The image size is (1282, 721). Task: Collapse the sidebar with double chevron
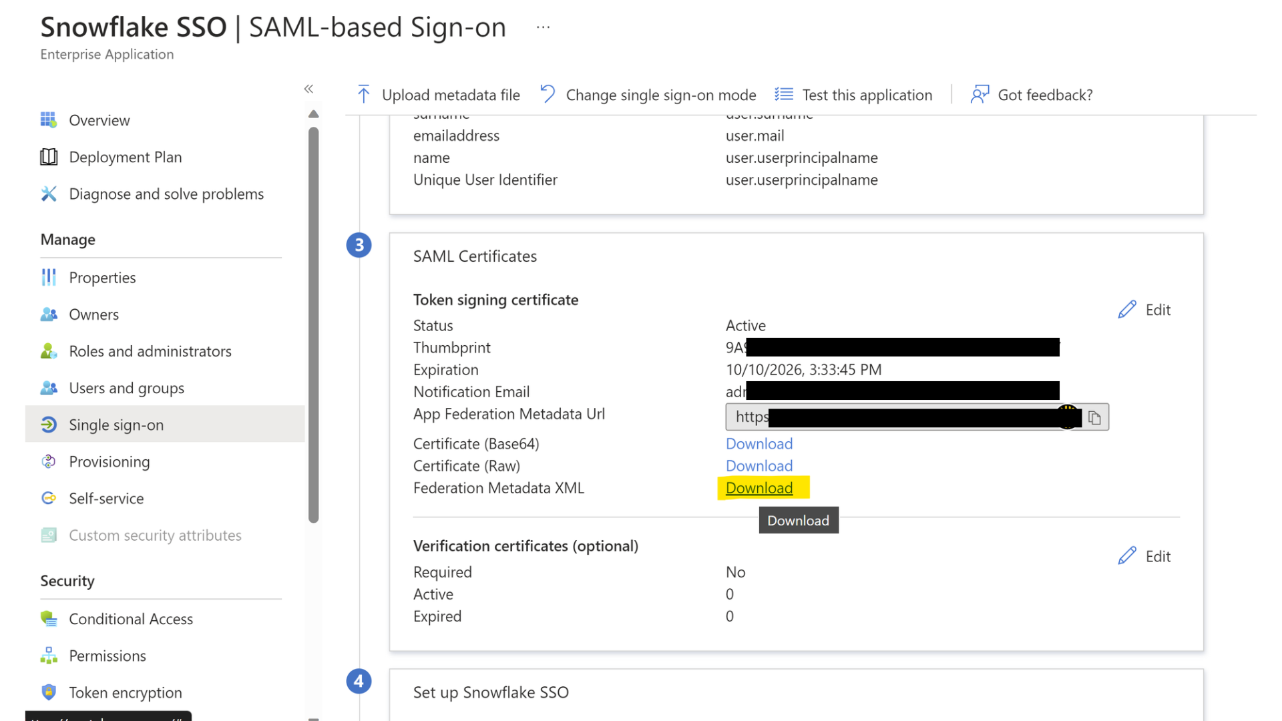coord(308,89)
